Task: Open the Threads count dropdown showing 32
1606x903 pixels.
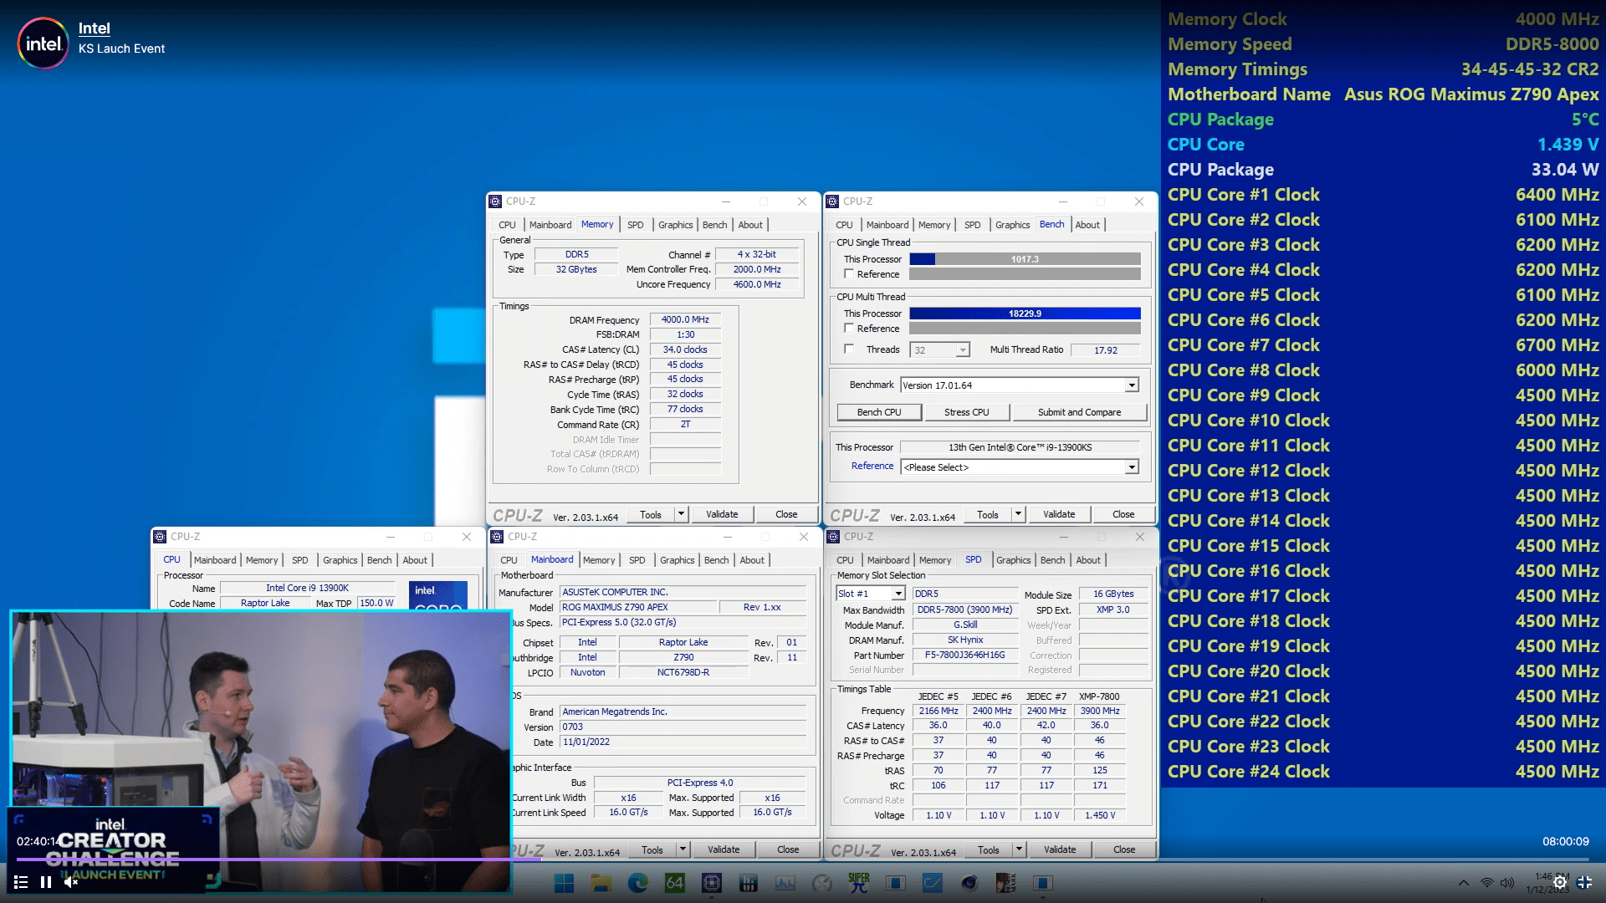Action: [940, 350]
